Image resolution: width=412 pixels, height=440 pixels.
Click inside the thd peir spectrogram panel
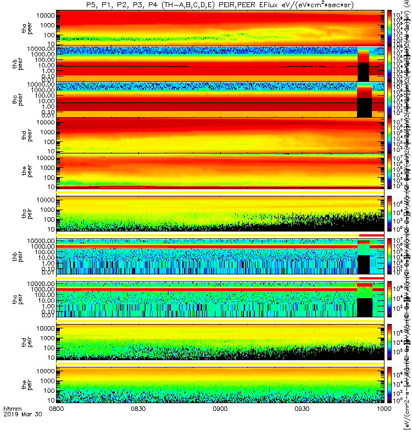(220, 342)
